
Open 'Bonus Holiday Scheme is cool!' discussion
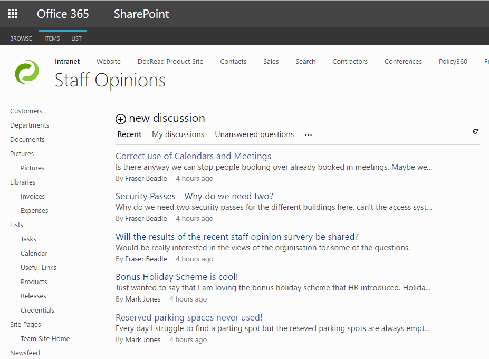177,277
